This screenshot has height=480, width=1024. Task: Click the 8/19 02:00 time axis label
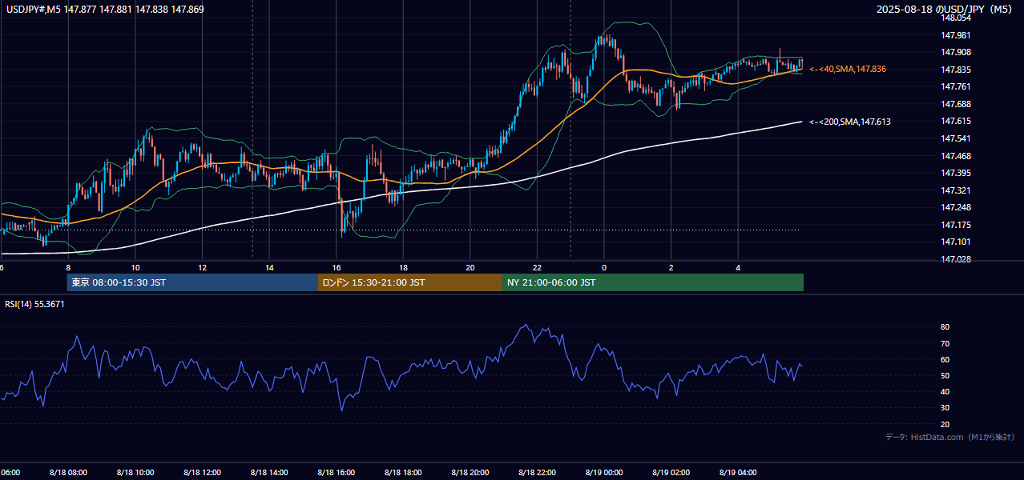click(671, 472)
